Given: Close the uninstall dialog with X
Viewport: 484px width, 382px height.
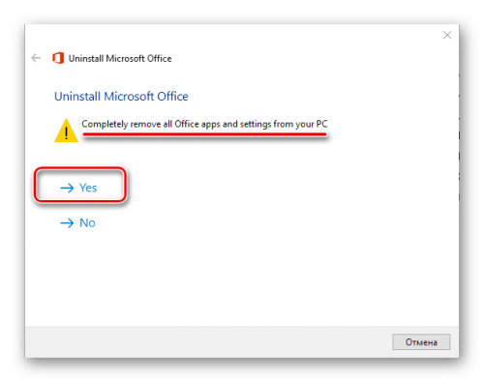Looking at the screenshot, I should click(447, 35).
